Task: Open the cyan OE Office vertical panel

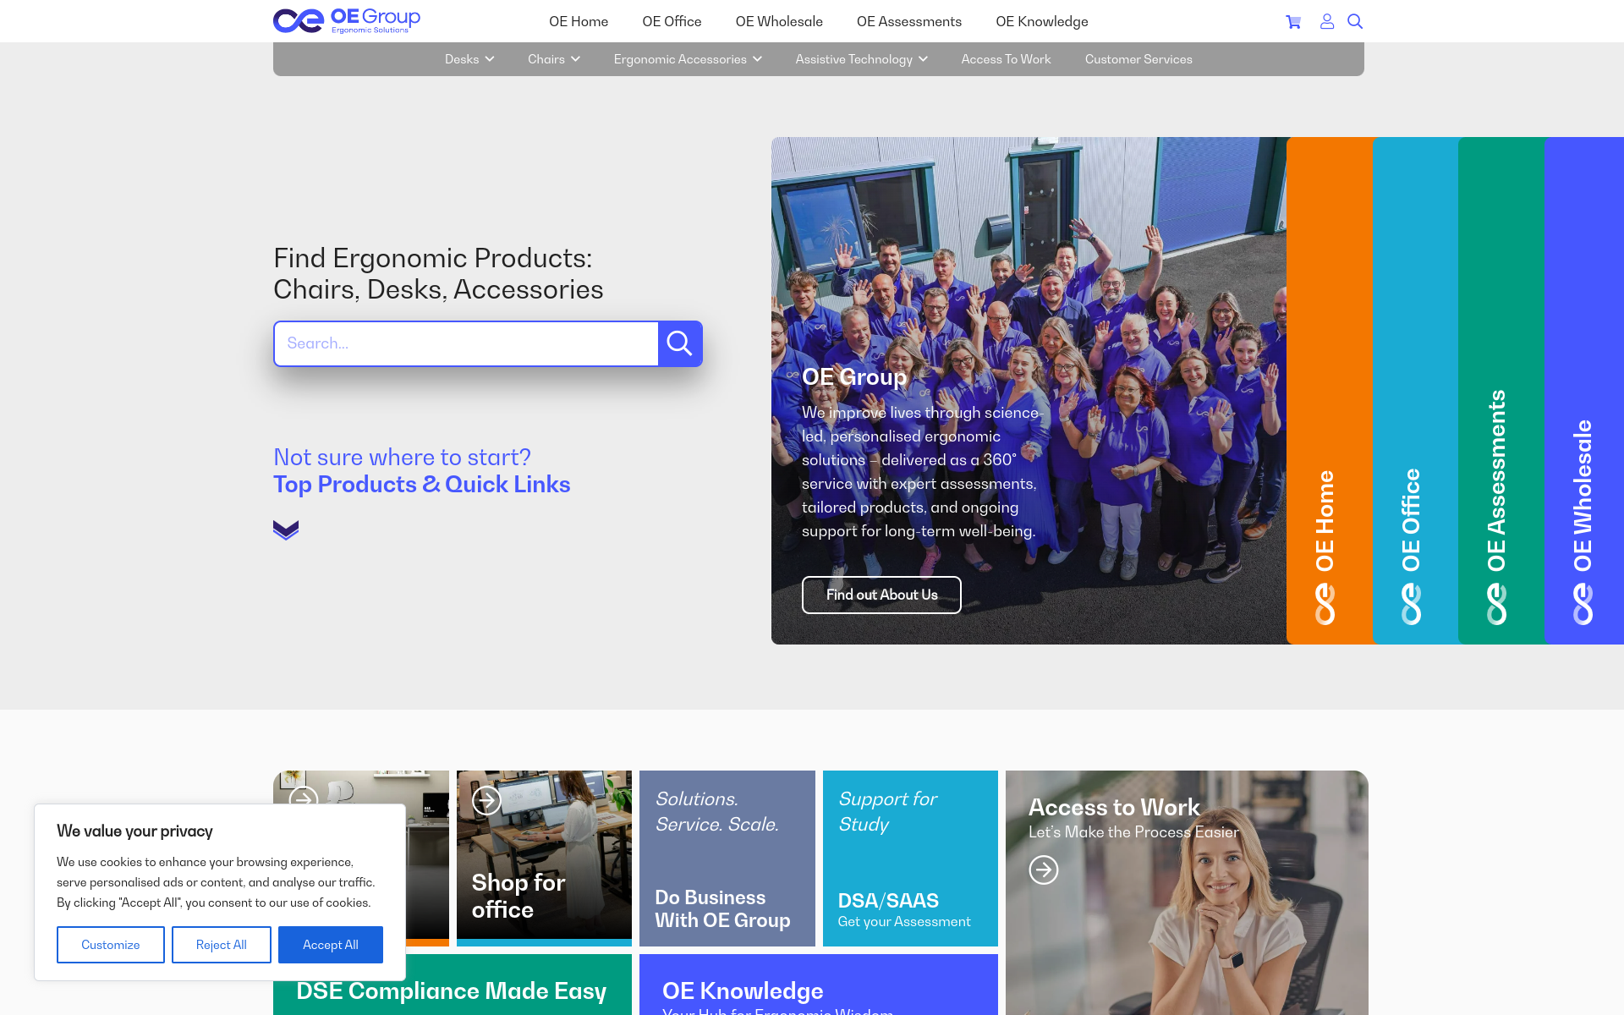Action: coord(1416,391)
